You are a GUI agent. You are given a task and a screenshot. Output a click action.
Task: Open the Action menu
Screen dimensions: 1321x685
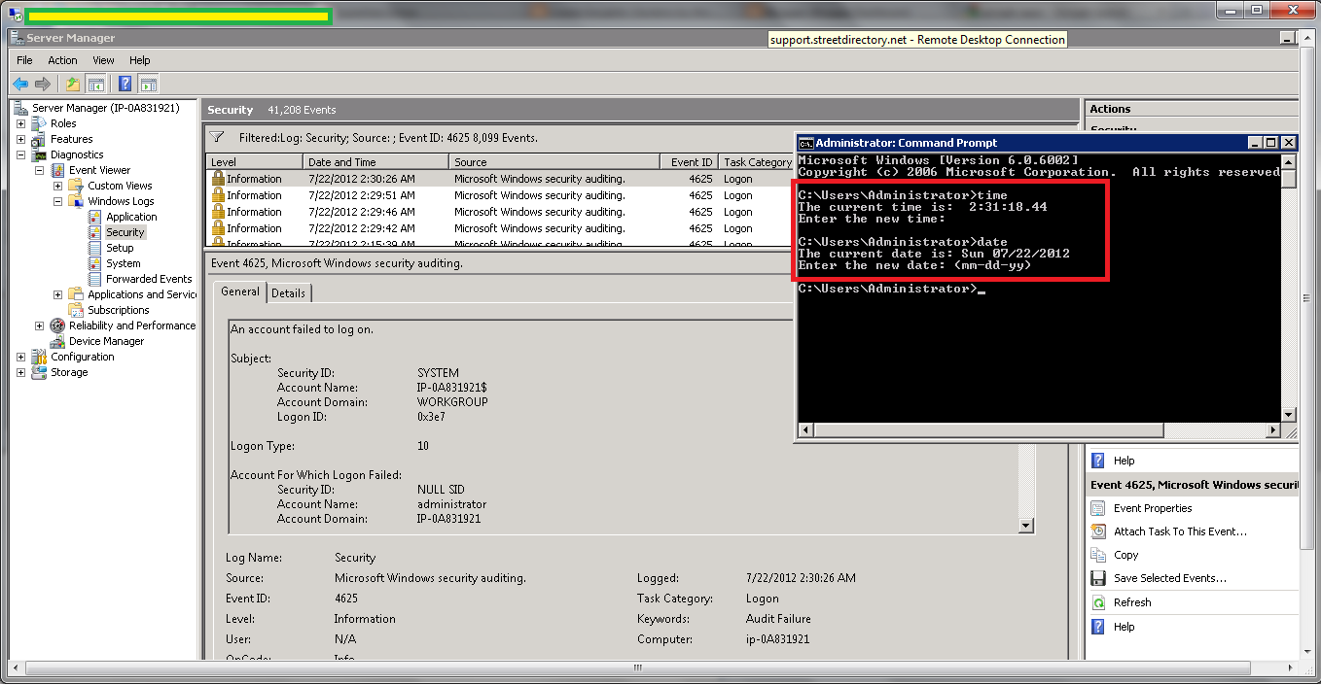[61, 59]
